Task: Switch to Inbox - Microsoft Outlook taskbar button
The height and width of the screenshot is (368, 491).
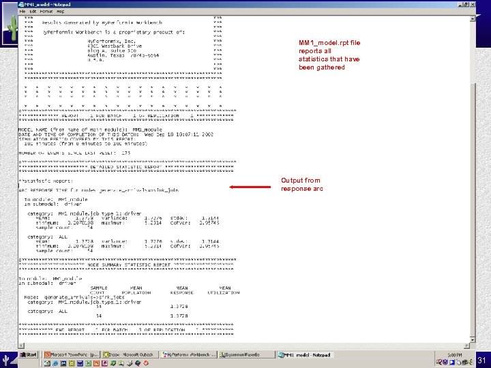Action: pyautogui.click(x=130, y=354)
